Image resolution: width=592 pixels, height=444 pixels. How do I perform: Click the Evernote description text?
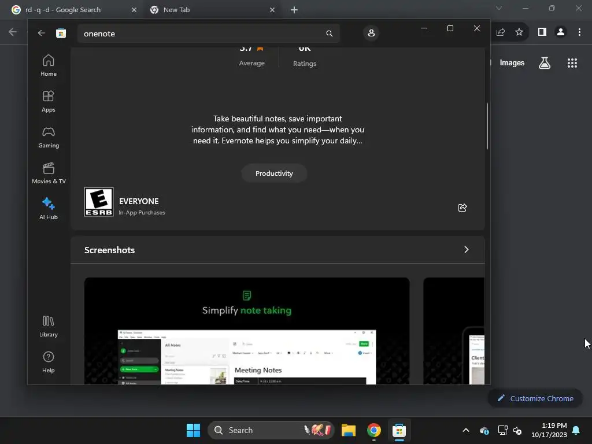pyautogui.click(x=277, y=129)
